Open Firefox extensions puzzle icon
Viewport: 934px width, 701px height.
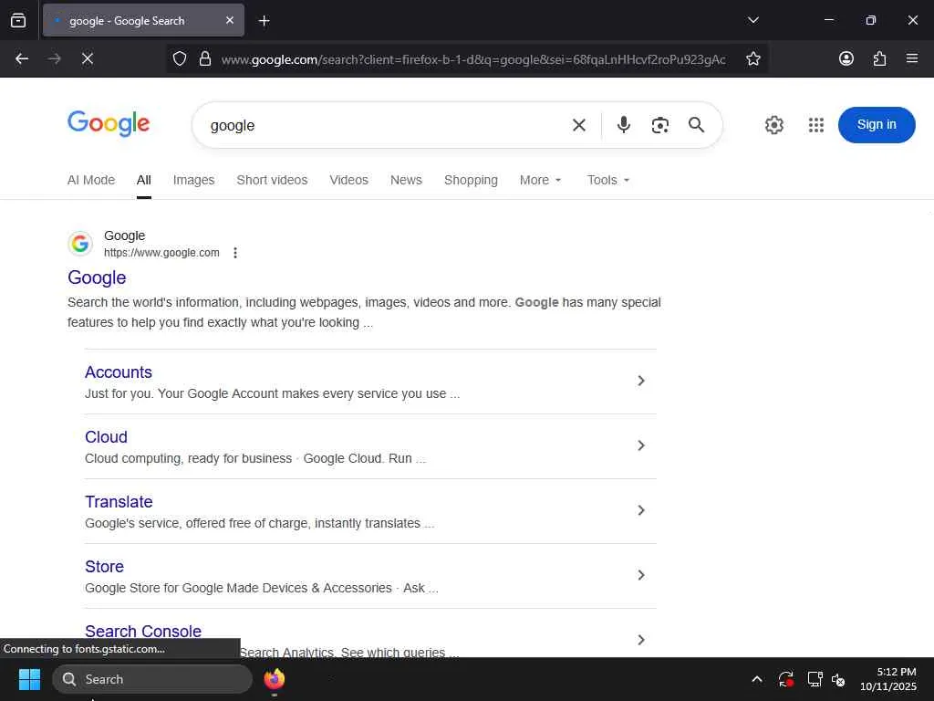pos(879,58)
